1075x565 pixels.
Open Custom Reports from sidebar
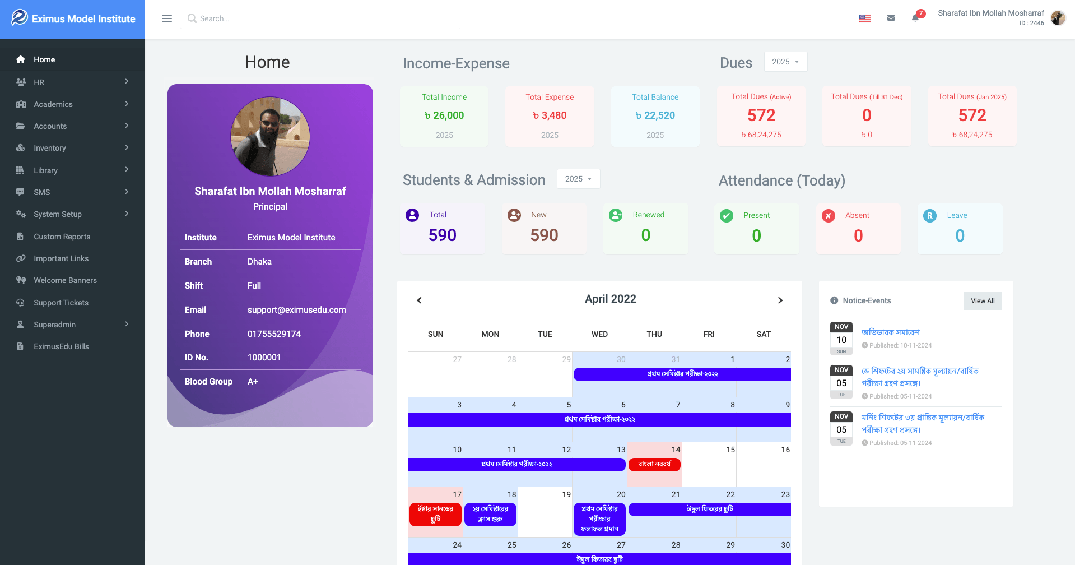click(62, 237)
